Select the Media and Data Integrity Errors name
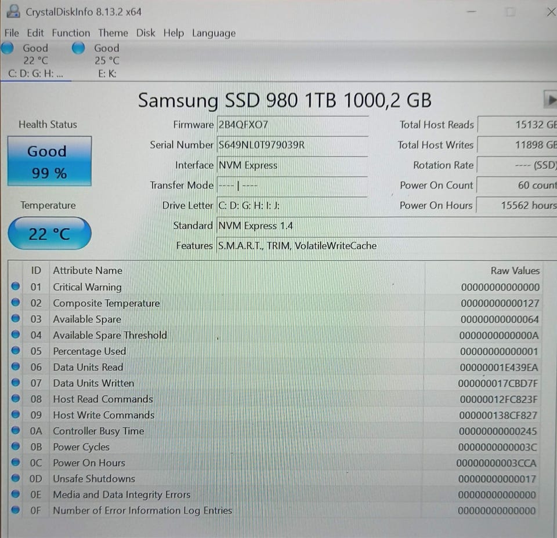Viewport: 557px width, 538px height. (x=121, y=495)
